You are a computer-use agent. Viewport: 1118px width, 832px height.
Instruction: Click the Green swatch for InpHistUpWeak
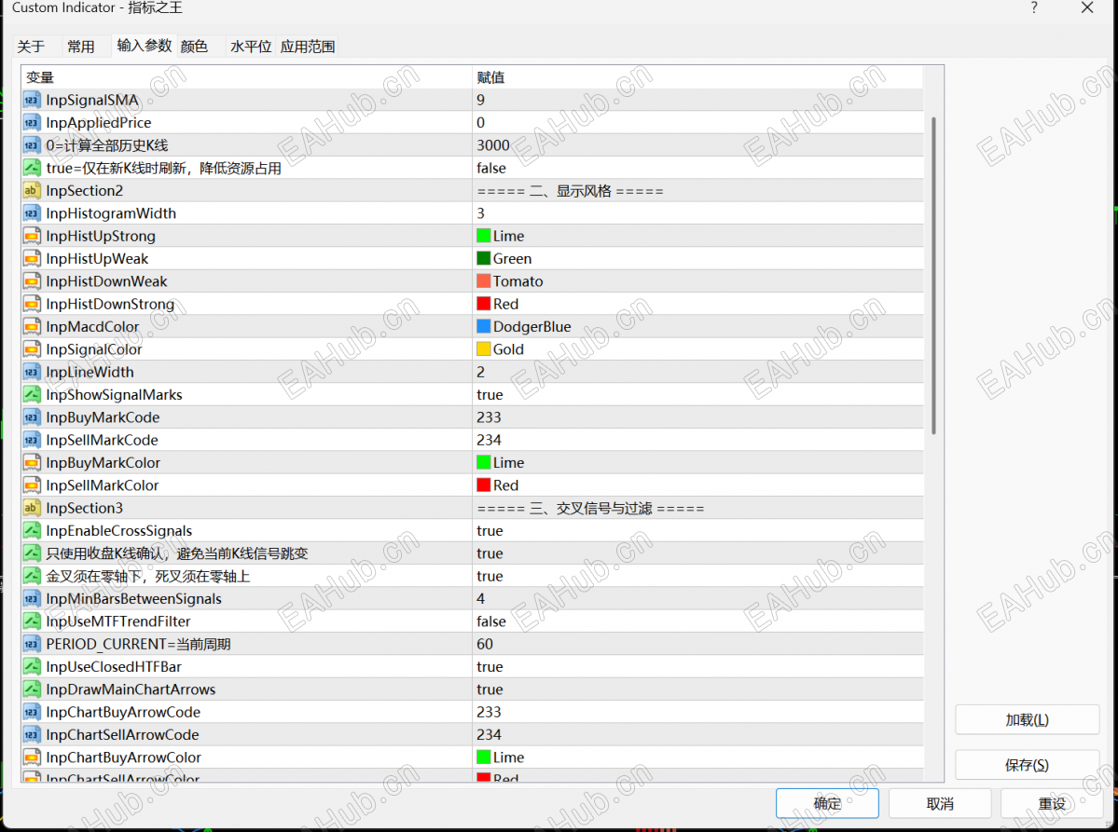click(483, 259)
